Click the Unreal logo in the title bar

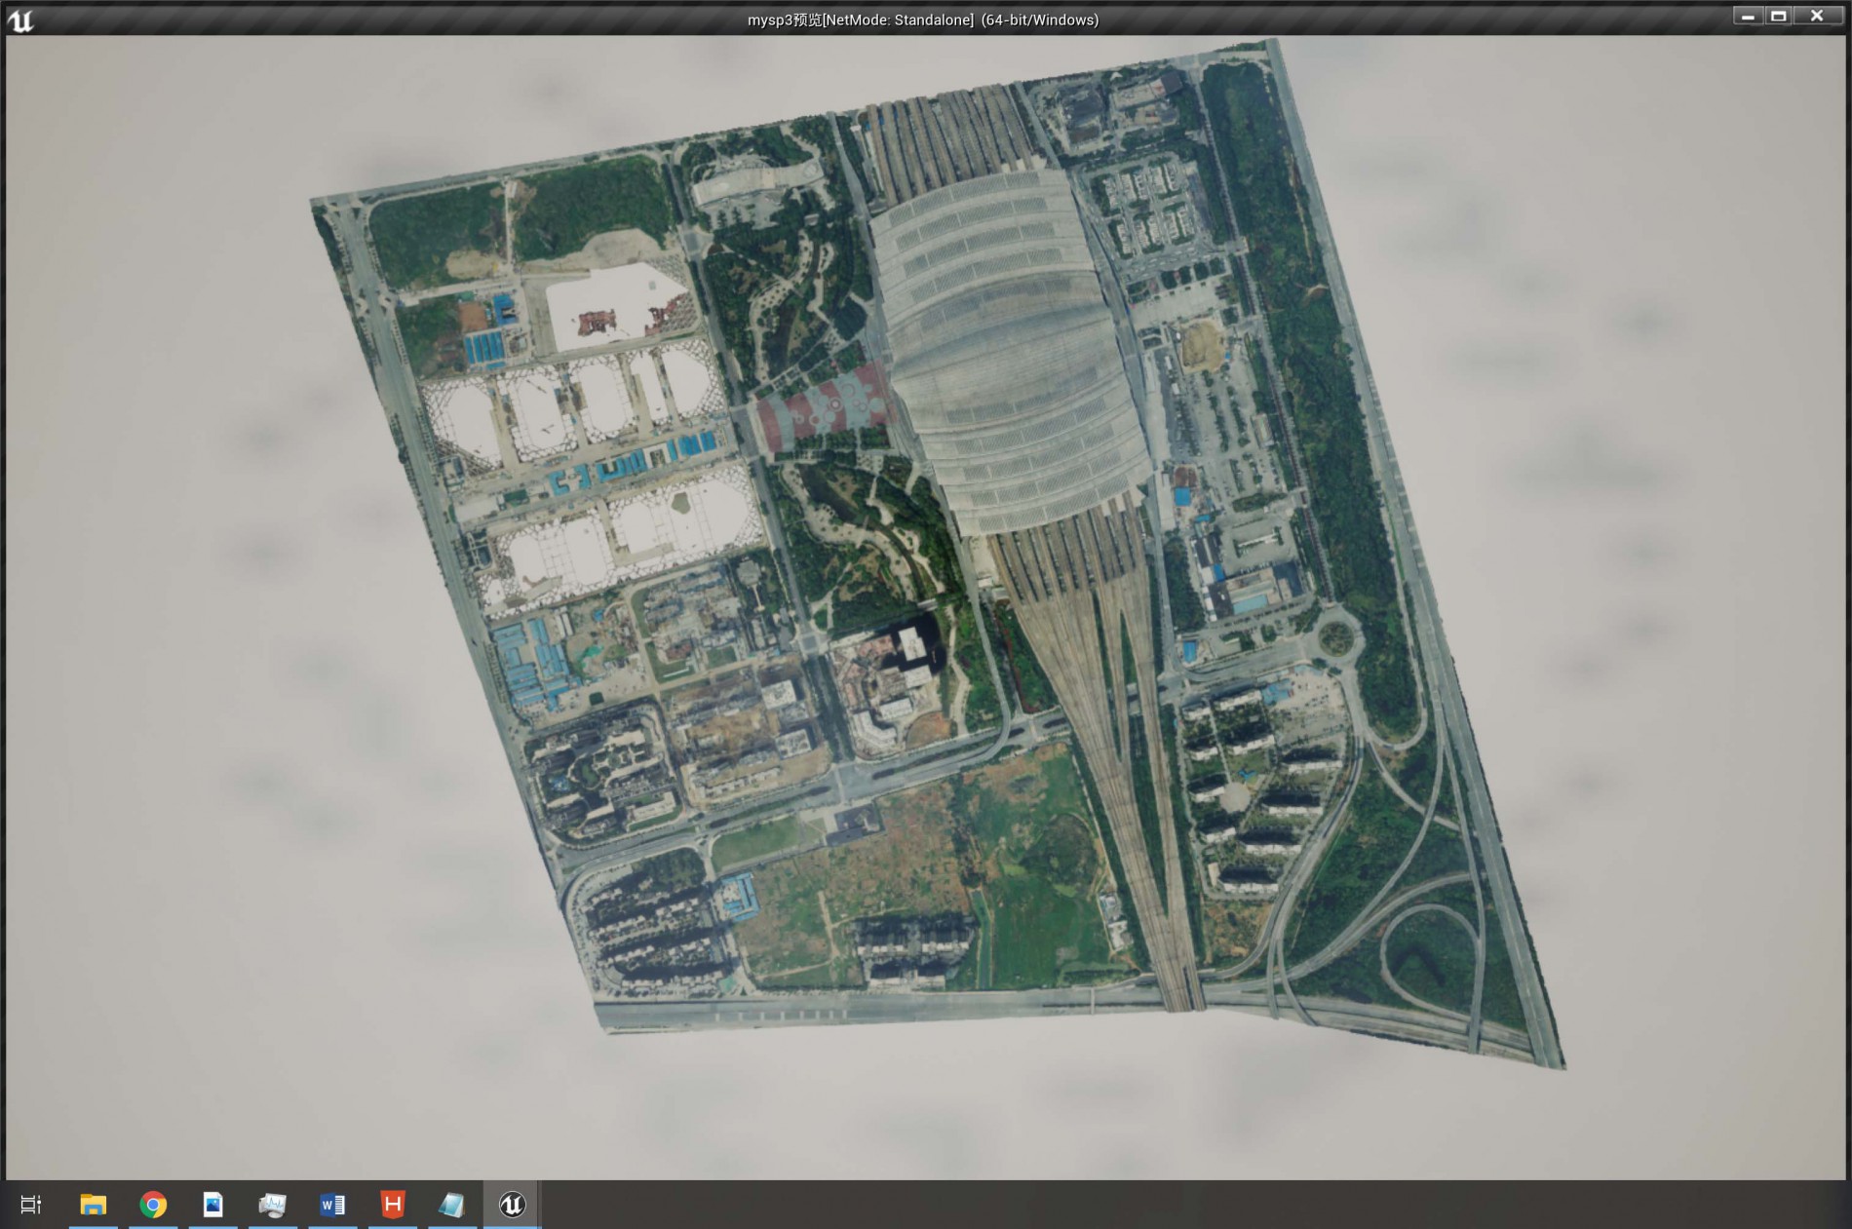pyautogui.click(x=20, y=19)
